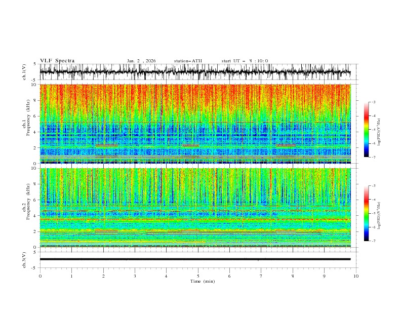The image size is (401, 310).
Task: Click the ch.1 voltage waveform trace
Action: pos(195,72)
